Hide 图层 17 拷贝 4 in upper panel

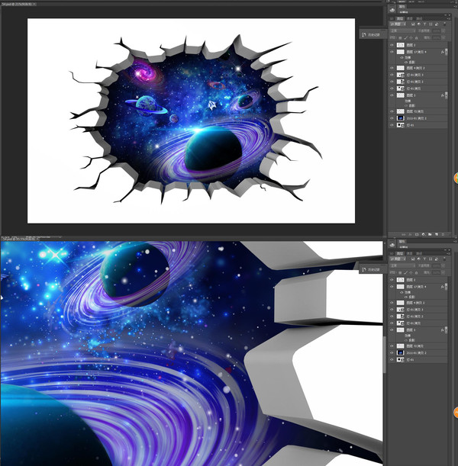tap(392, 52)
